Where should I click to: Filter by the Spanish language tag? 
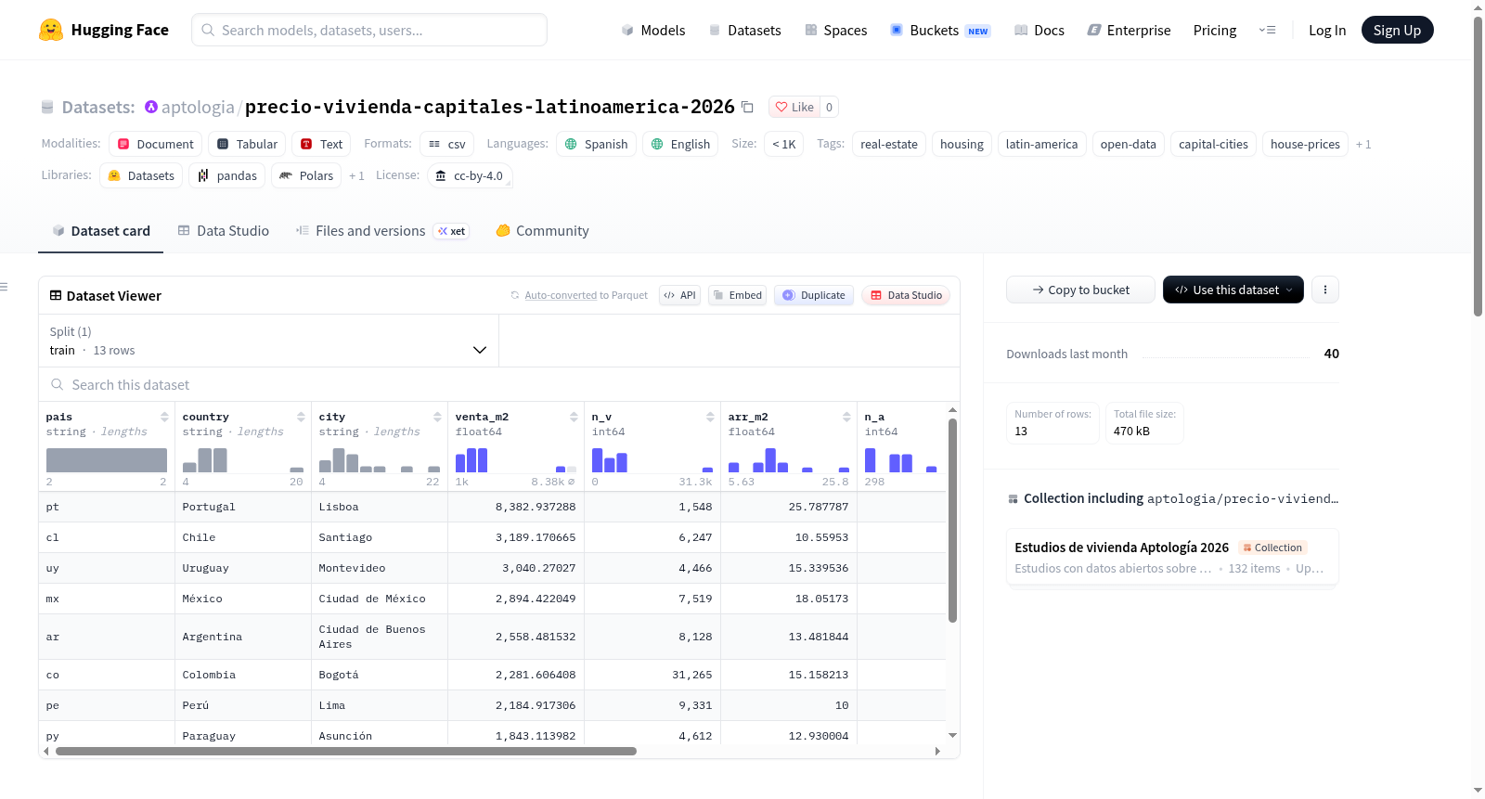pyautogui.click(x=596, y=144)
